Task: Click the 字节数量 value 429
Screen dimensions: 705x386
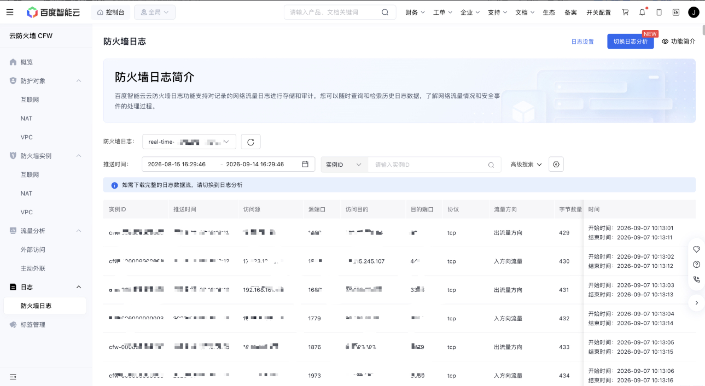Action: coord(564,233)
